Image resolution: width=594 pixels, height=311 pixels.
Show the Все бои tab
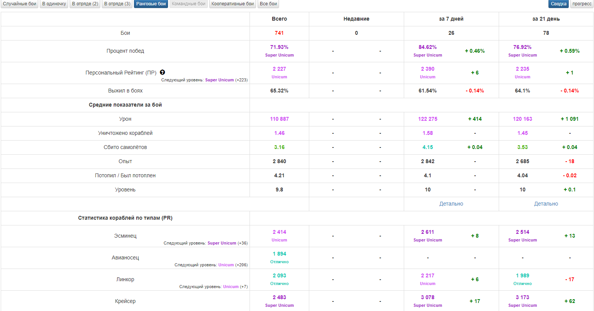coord(268,4)
